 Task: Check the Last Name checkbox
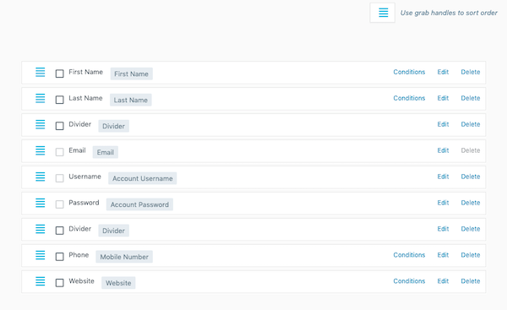[x=59, y=100]
